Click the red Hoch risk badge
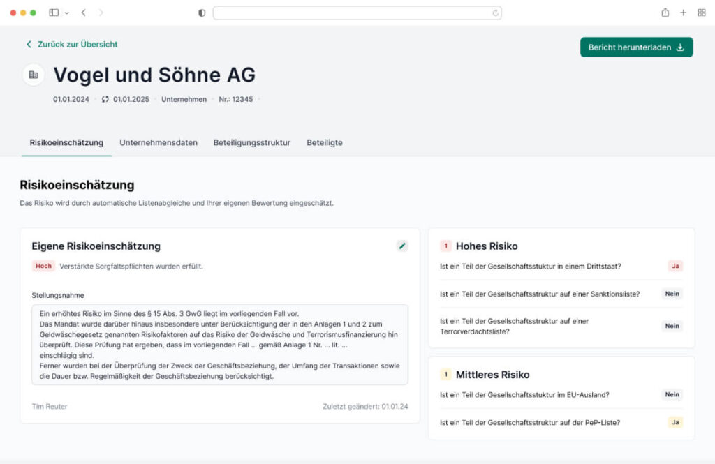The width and height of the screenshot is (715, 464). (x=44, y=266)
